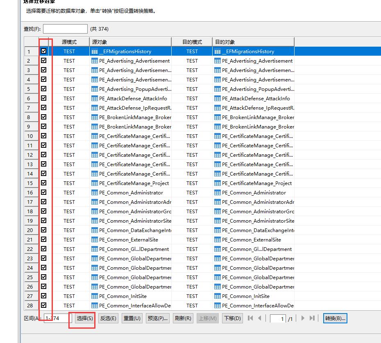Click the 目的模式 column header
Image resolution: width=381 pixels, height=343 pixels.
coord(192,42)
